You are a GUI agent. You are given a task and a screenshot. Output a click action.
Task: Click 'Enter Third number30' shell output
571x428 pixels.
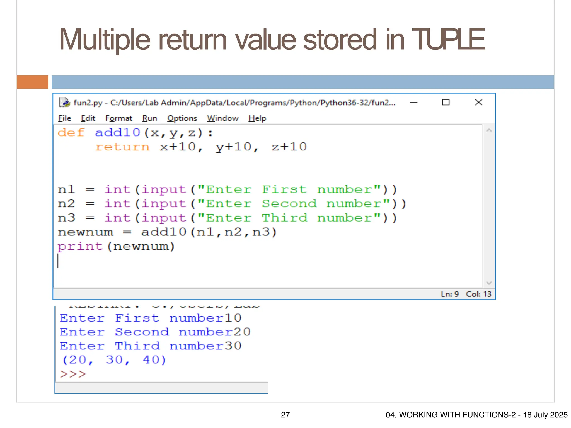click(151, 346)
